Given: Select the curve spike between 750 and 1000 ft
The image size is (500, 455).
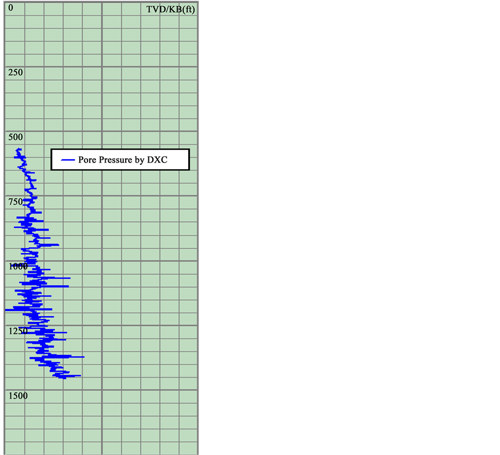Looking at the screenshot, I should pyautogui.click(x=56, y=244).
